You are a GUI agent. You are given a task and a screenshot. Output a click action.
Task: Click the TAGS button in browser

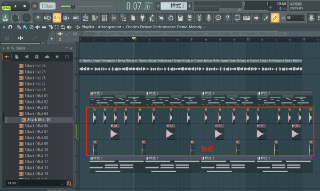[x=11, y=183]
